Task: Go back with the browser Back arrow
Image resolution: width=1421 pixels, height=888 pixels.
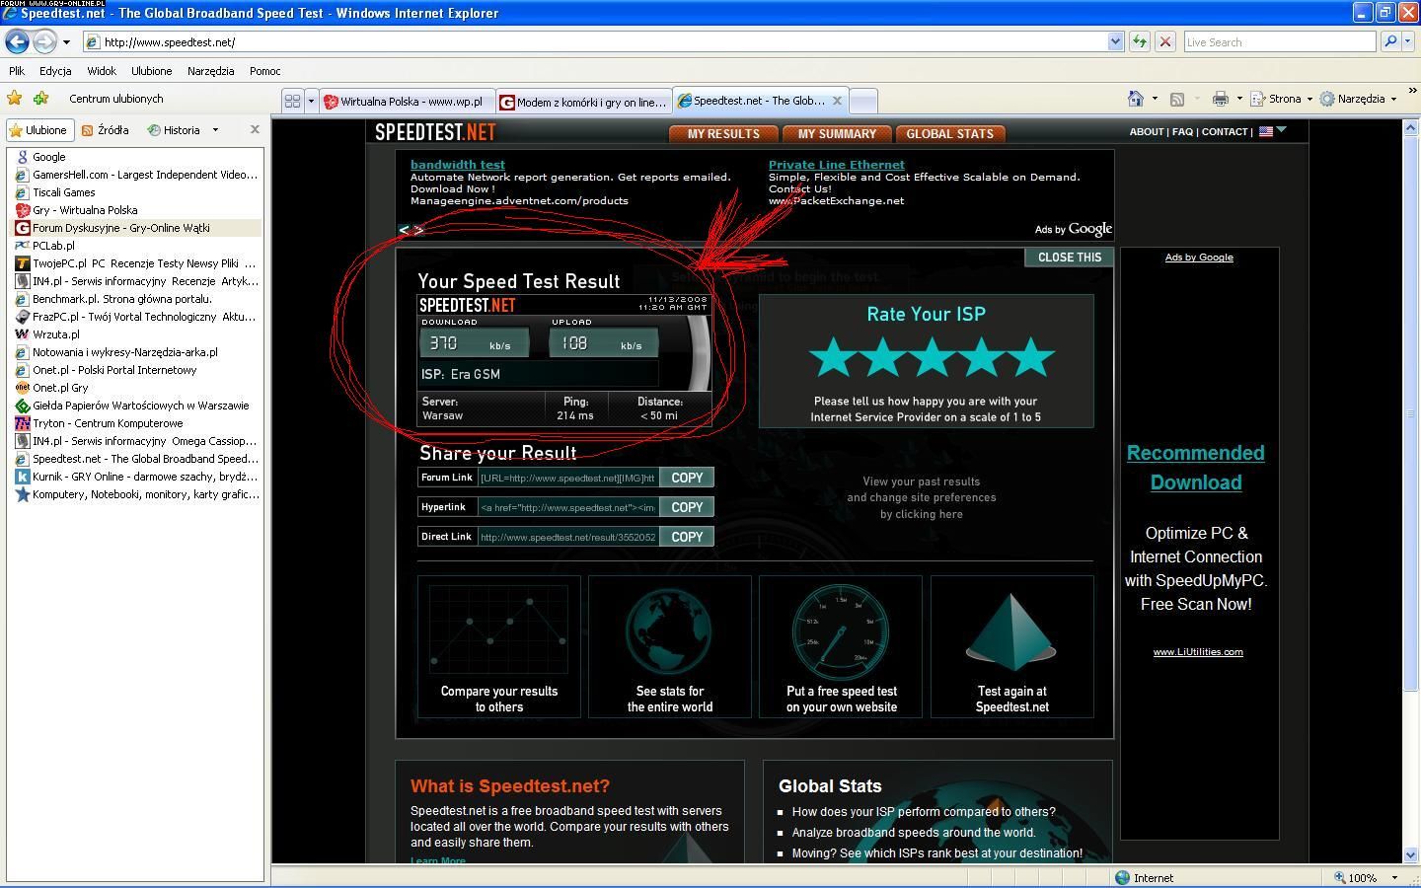Action: 17,41
